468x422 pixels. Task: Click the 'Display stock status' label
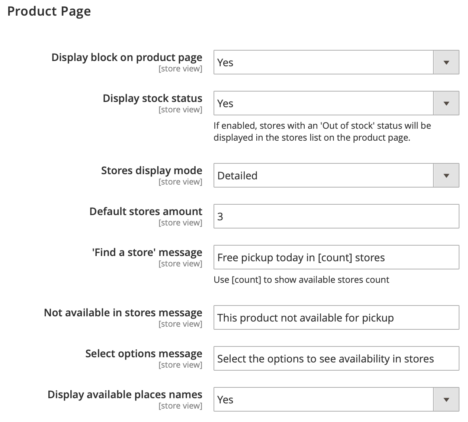153,98
